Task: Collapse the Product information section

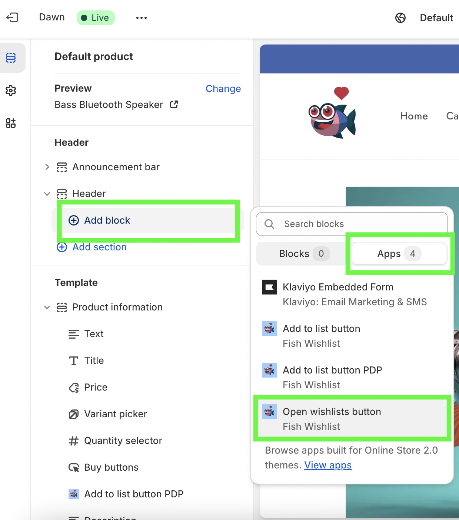Action: click(47, 307)
